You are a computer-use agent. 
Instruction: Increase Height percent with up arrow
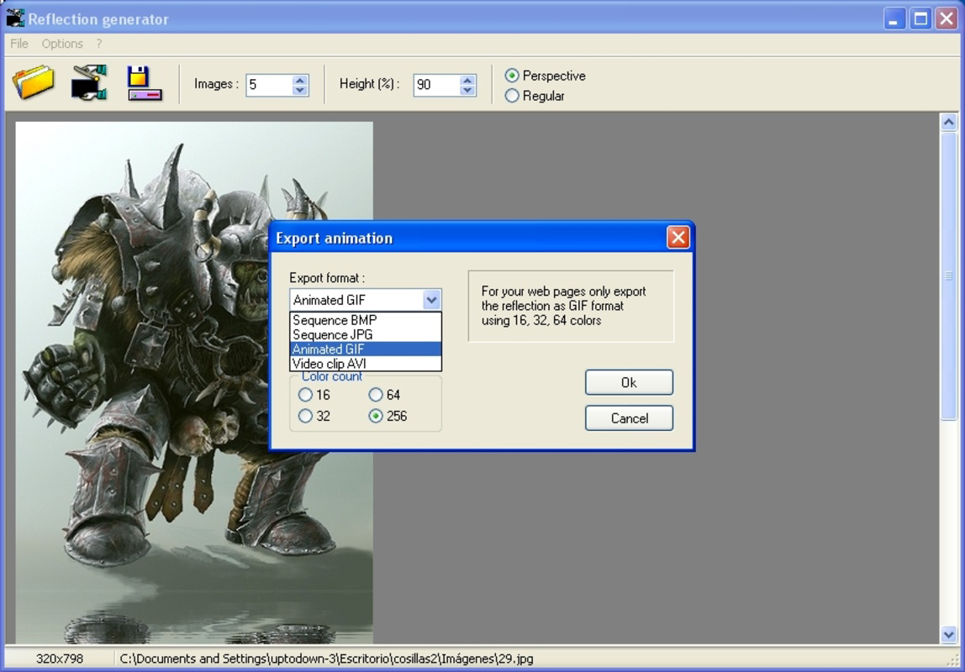click(x=467, y=79)
